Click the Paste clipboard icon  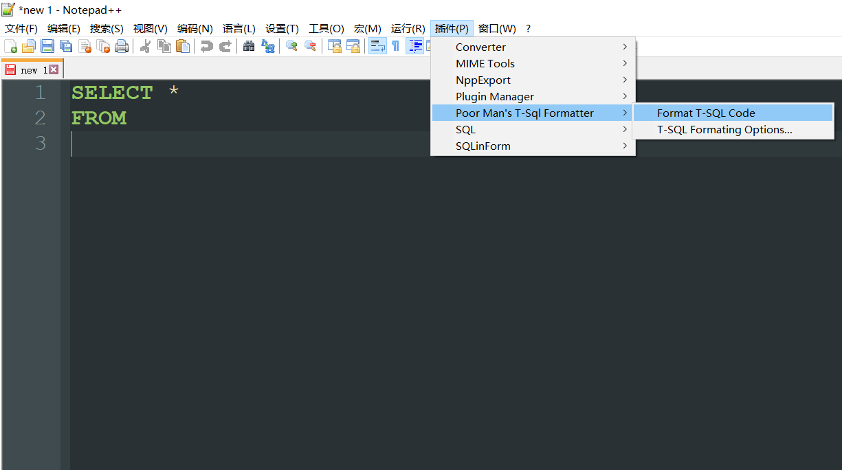tap(183, 46)
